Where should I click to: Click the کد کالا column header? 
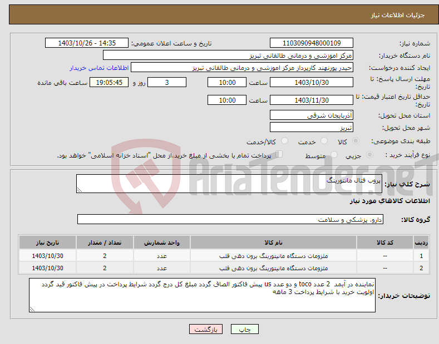coord(385,242)
